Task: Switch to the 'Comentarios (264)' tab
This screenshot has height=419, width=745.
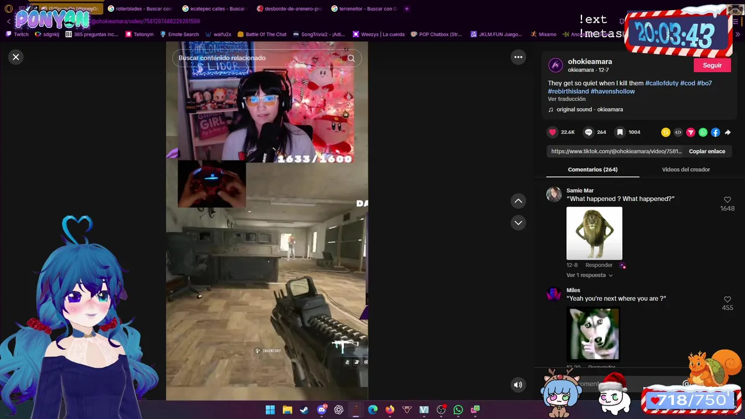Action: (593, 169)
